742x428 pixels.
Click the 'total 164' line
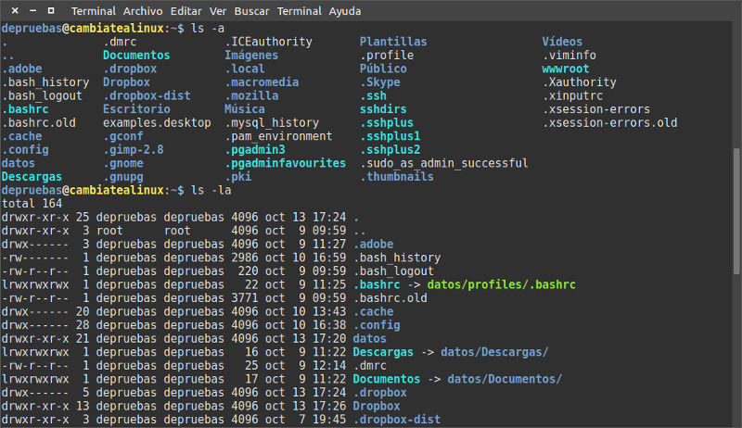point(32,204)
